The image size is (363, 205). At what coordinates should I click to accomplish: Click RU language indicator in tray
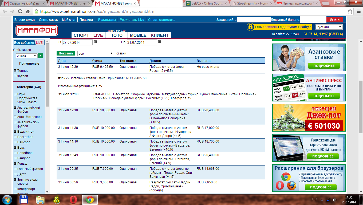(314, 199)
